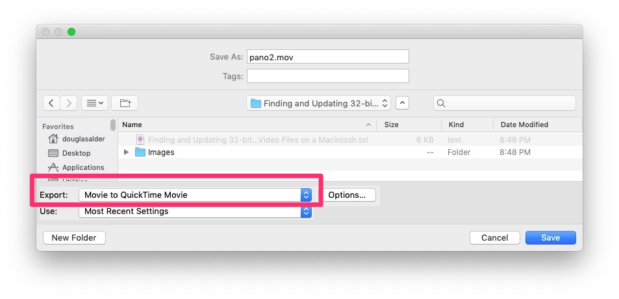This screenshot has width=619, height=299.
Task: Open the folder location popup menu
Action: 319,103
